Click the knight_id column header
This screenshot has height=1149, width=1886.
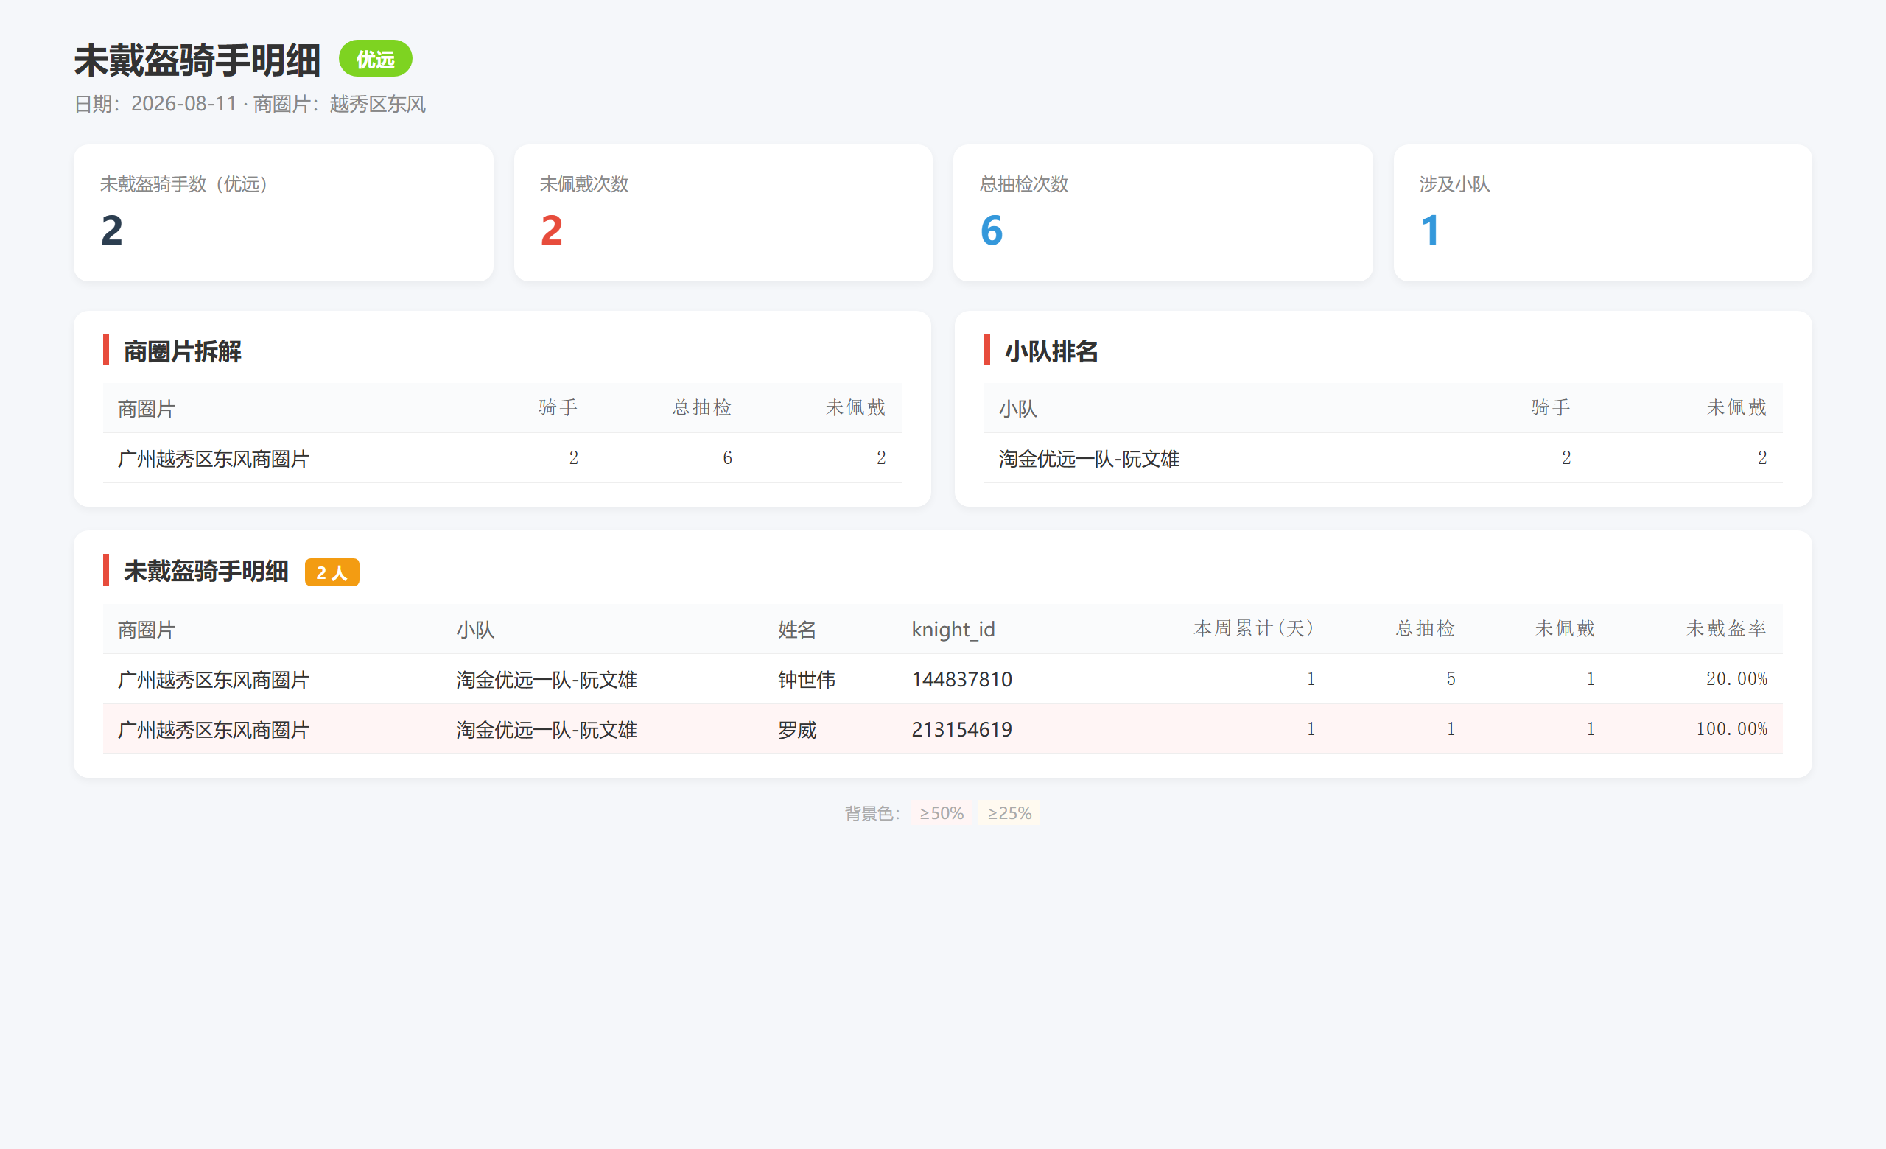coord(953,630)
